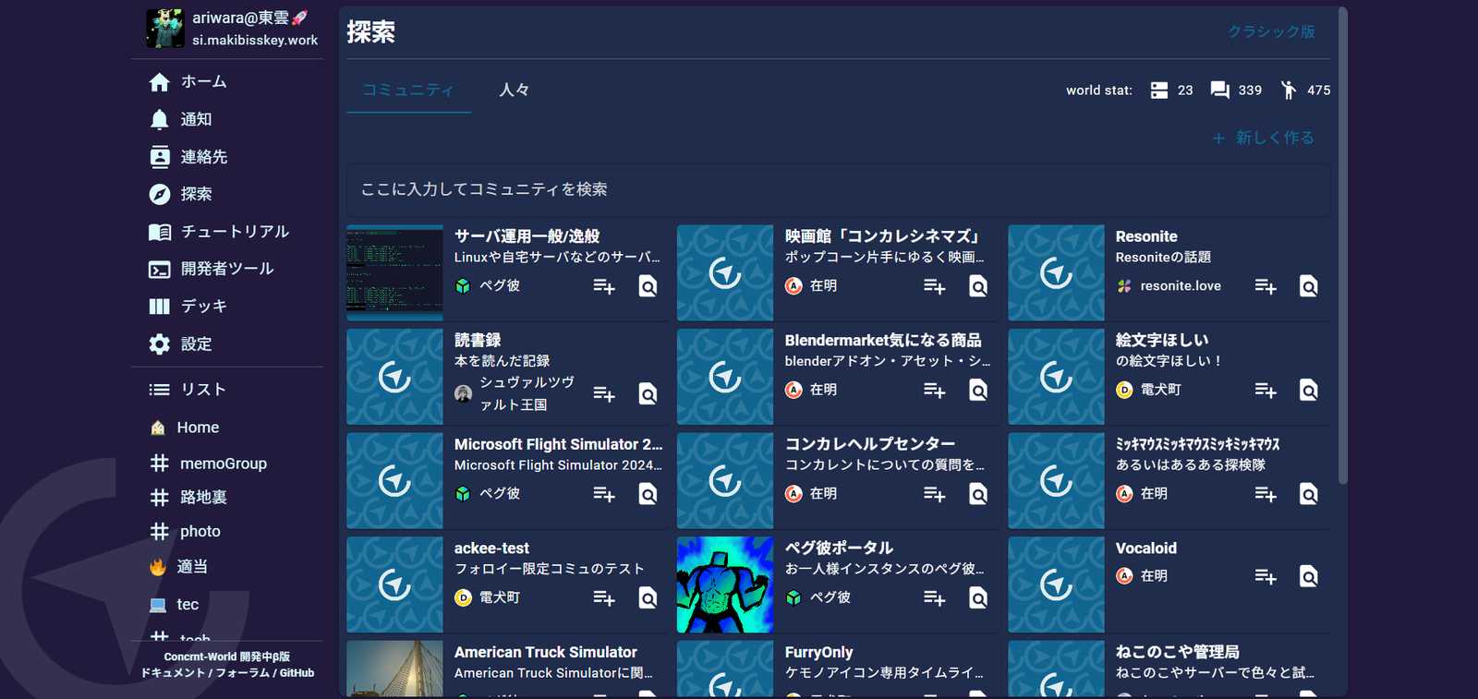This screenshot has width=1478, height=699.
Task: Open ねこのこや管理局 community title
Action: [1177, 653]
